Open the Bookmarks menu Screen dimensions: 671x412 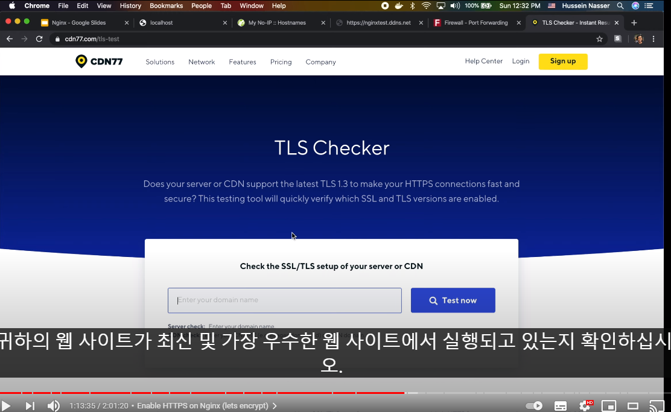point(167,5)
